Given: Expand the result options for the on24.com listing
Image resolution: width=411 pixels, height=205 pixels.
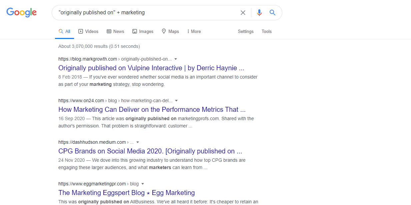Looking at the screenshot, I should tap(176, 101).
